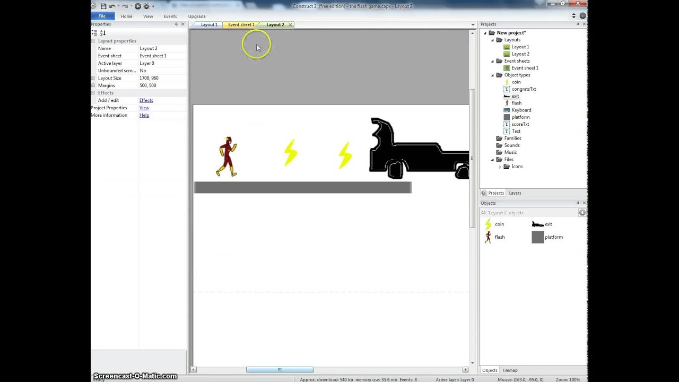Run the layout with the Play icon
The height and width of the screenshot is (382, 679).
[x=138, y=6]
